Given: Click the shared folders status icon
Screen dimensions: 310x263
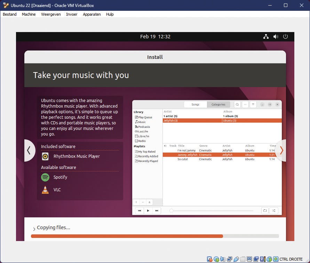Looking at the screenshot, I should click(243, 259).
